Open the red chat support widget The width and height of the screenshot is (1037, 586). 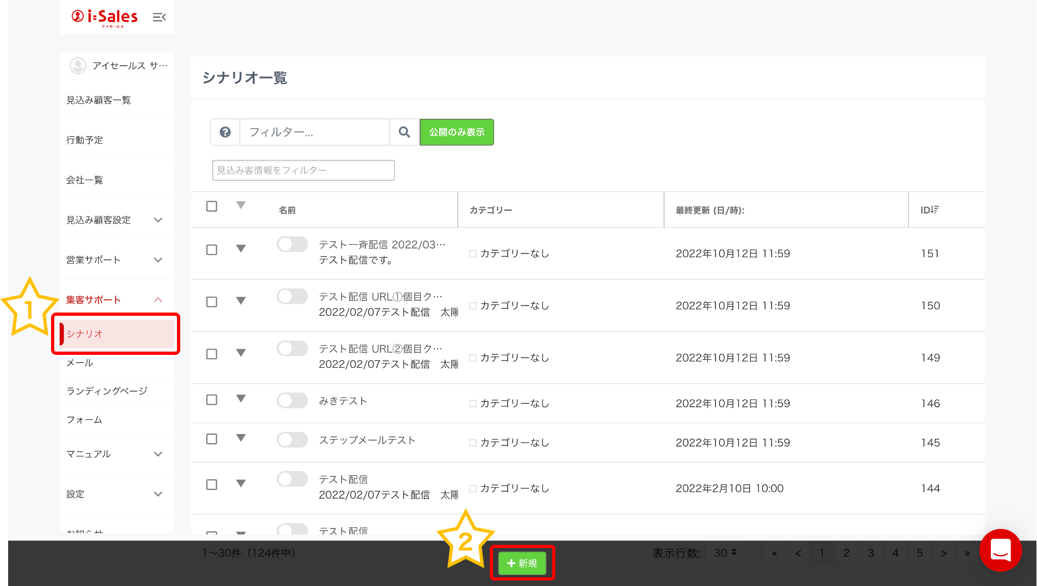[x=1000, y=550]
